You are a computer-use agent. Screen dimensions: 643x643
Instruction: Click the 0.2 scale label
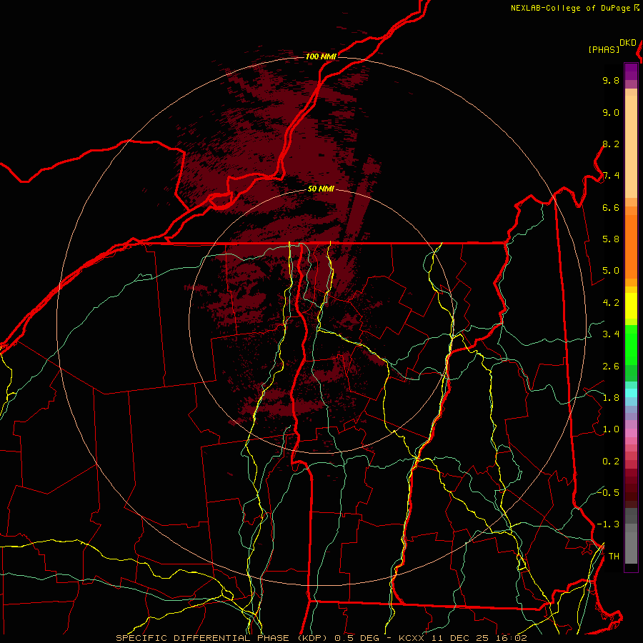(x=611, y=462)
